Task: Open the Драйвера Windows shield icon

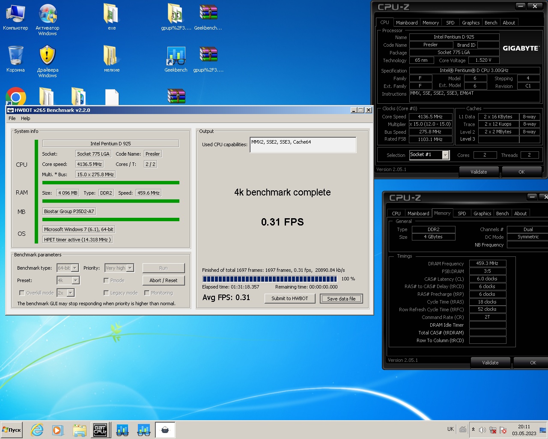Action: [48, 61]
